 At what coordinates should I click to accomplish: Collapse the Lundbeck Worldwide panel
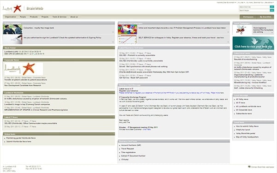pyautogui.click(x=114, y=93)
